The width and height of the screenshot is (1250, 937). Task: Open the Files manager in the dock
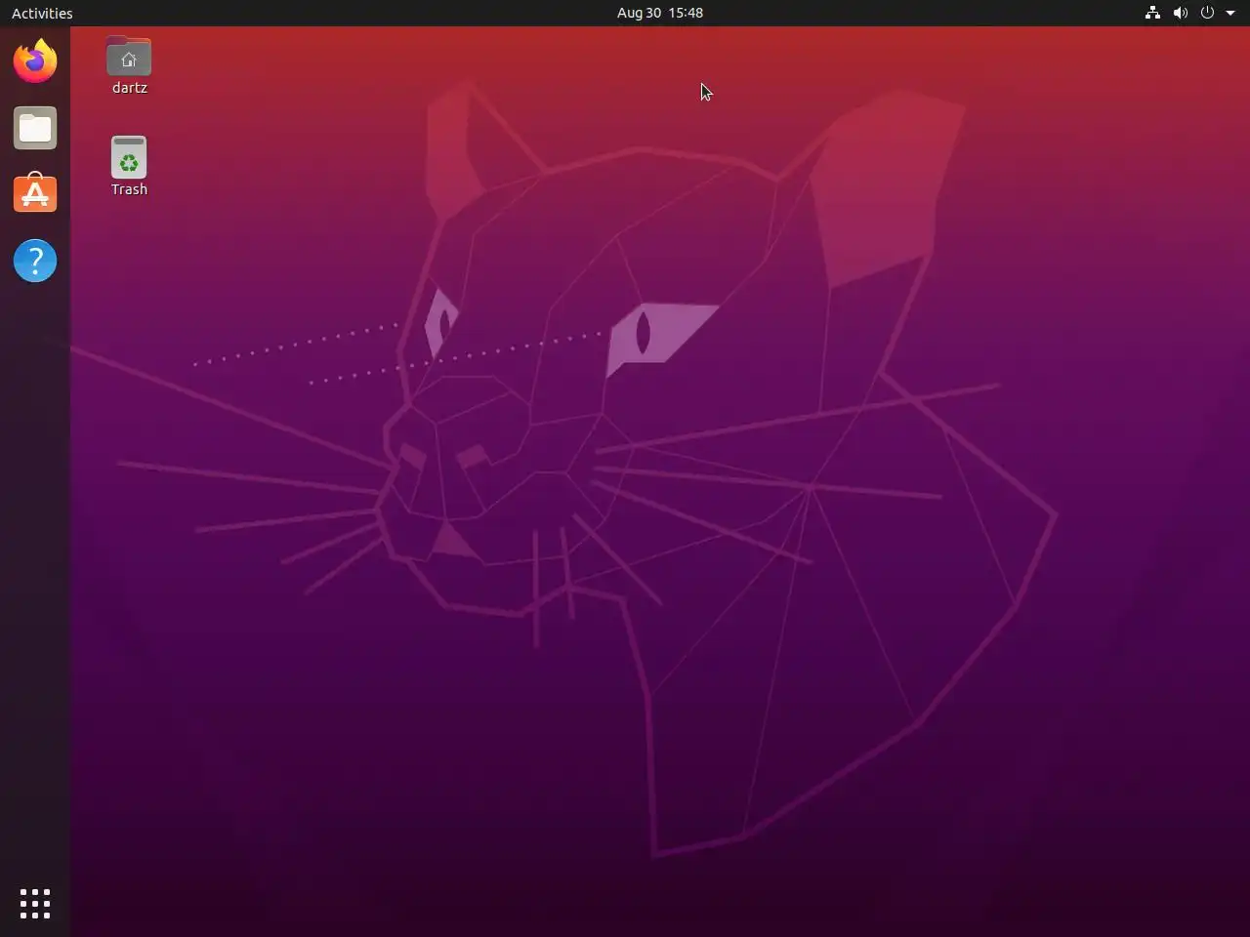(x=35, y=128)
